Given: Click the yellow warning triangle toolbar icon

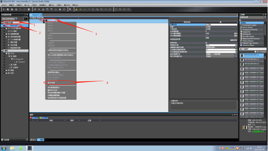Looking at the screenshot, I should click(x=76, y=9).
